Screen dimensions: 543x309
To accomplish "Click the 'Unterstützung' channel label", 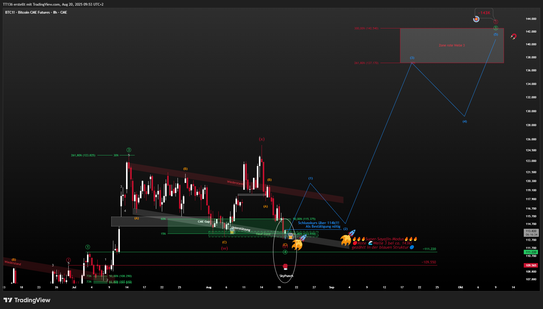I will point(241,228).
